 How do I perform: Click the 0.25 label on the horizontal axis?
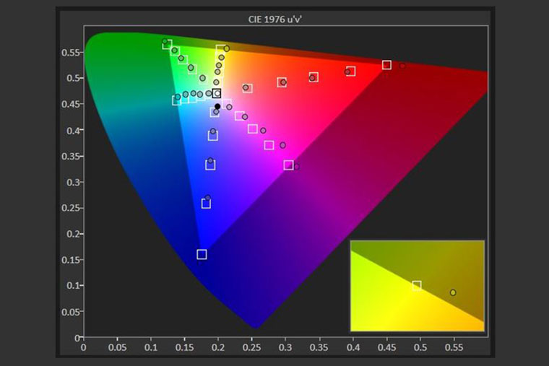252,347
